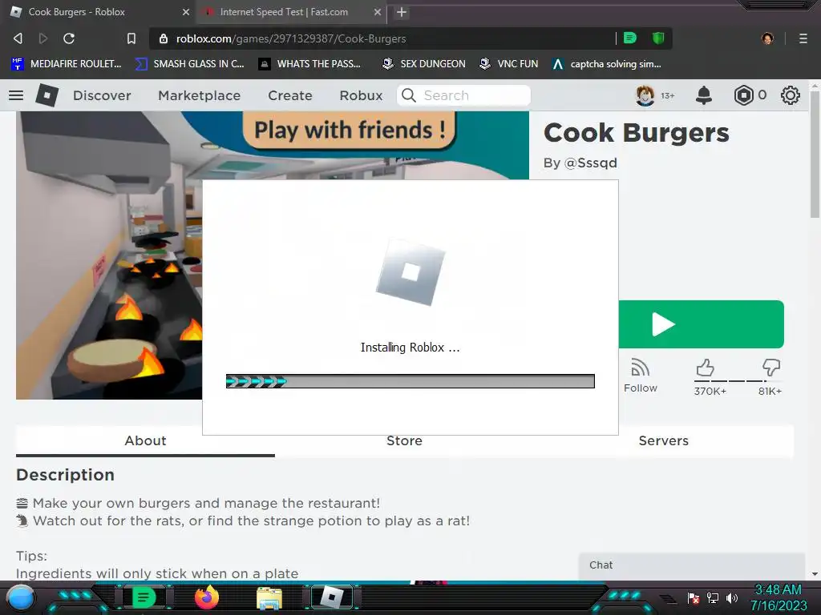Image resolution: width=821 pixels, height=615 pixels.
Task: Click the Roblox logo home icon
Action: (x=47, y=95)
